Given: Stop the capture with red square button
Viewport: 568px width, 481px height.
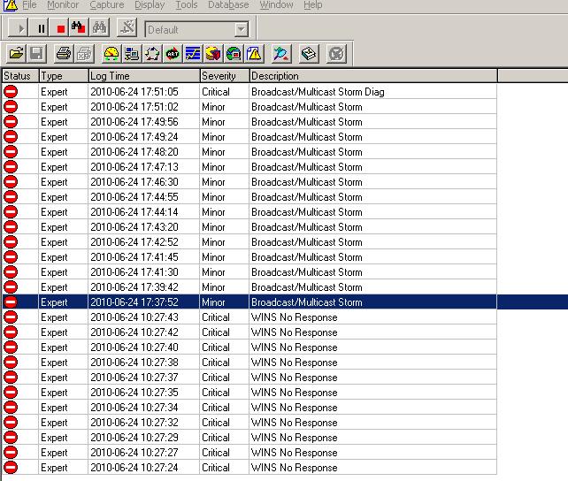Looking at the screenshot, I should 60,29.
